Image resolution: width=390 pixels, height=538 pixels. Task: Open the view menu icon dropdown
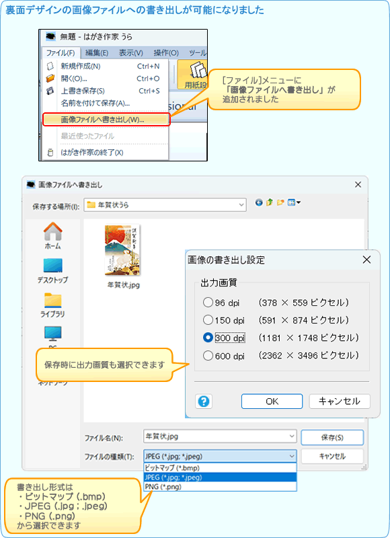point(294,202)
